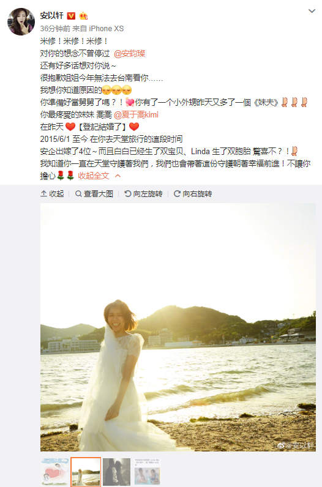This screenshot has height=487, width=322.
Task: Select the first cartoon heart thumbnail
Action: (54, 472)
